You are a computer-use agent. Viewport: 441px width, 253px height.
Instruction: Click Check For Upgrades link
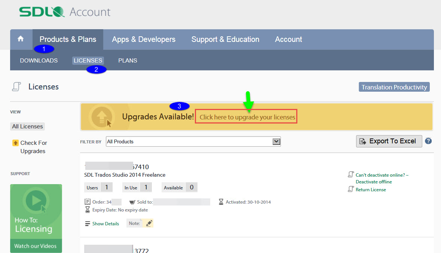pyautogui.click(x=33, y=147)
